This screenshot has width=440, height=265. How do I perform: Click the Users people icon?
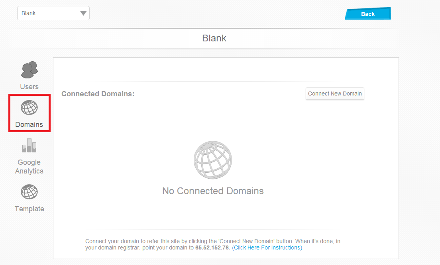point(29,70)
